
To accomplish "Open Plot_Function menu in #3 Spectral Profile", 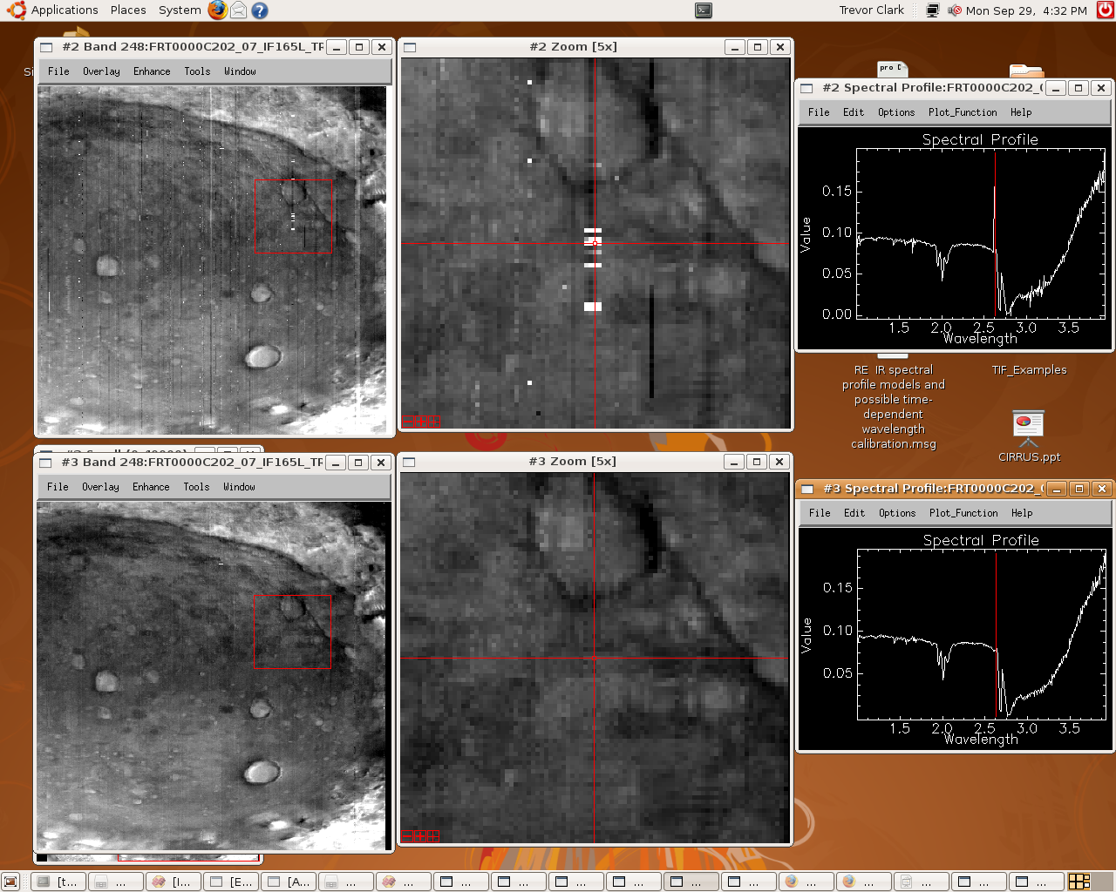I will (x=963, y=513).
